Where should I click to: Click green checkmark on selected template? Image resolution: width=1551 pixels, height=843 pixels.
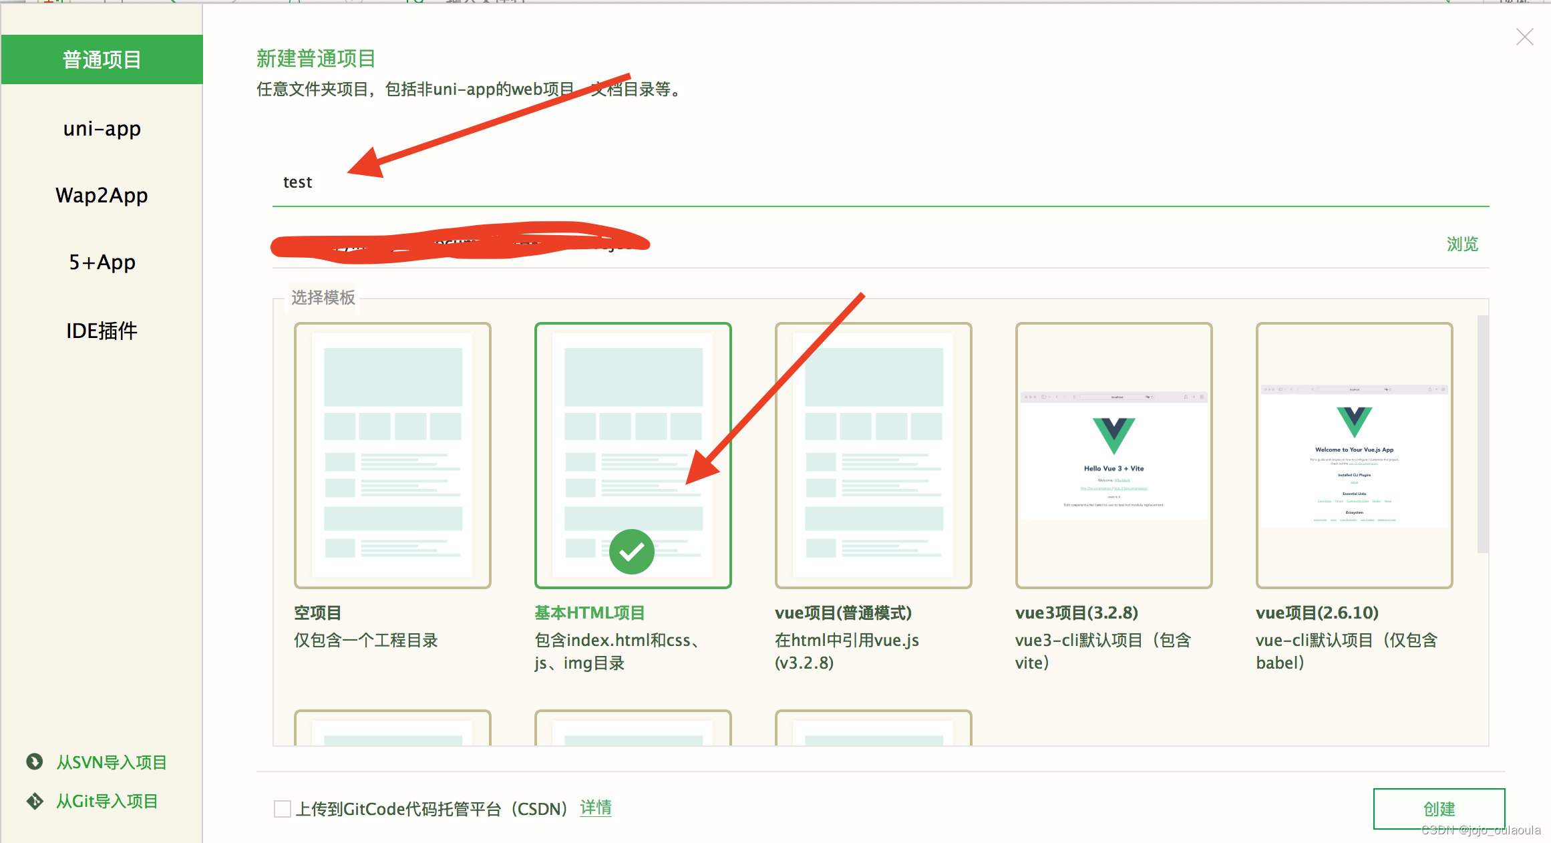631,552
